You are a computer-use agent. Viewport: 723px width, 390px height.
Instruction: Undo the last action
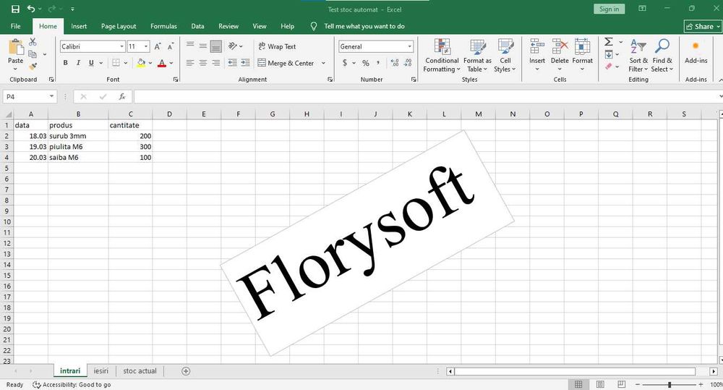[x=31, y=9]
